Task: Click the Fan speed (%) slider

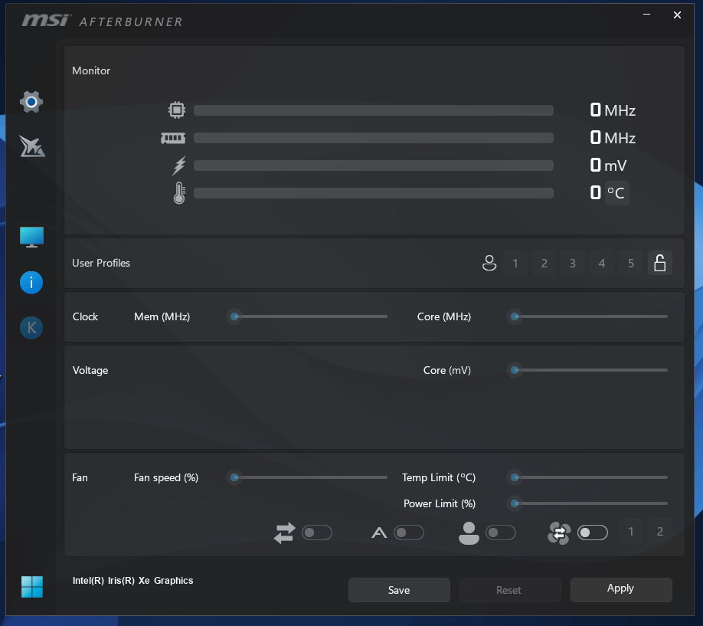Action: (310, 477)
